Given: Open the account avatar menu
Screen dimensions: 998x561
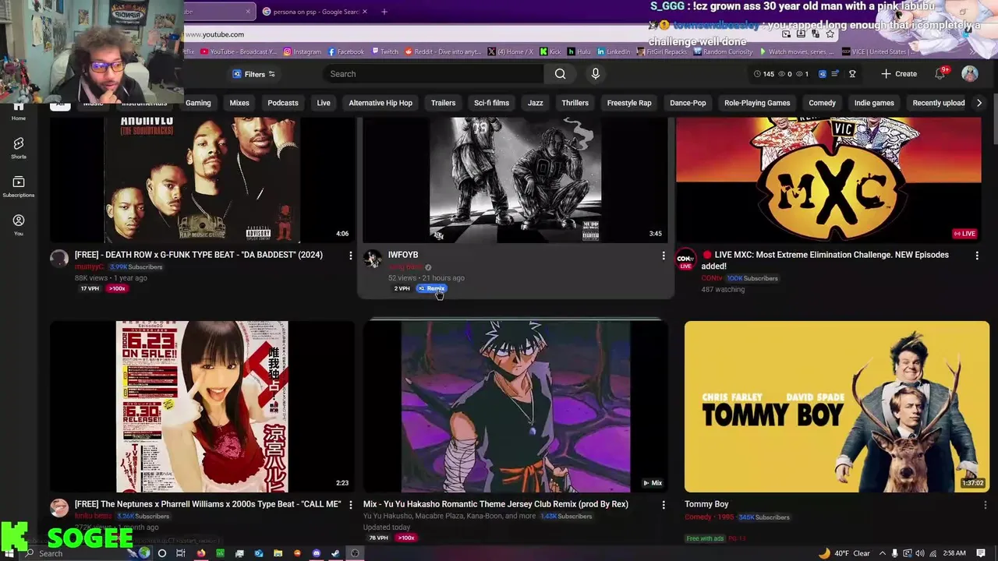Looking at the screenshot, I should click(970, 73).
